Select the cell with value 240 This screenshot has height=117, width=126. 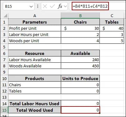point(80,60)
